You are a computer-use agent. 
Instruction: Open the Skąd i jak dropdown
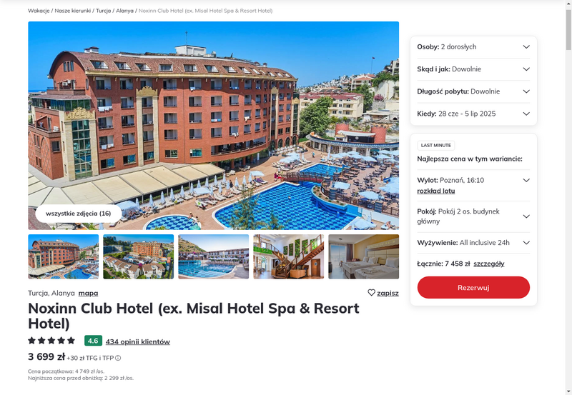473,69
